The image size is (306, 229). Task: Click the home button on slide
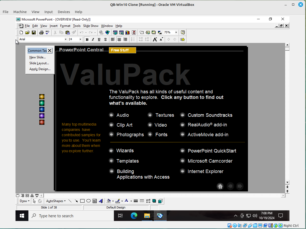[x=220, y=186]
